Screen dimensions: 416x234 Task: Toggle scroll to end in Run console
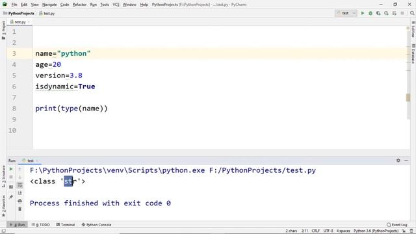19,193
